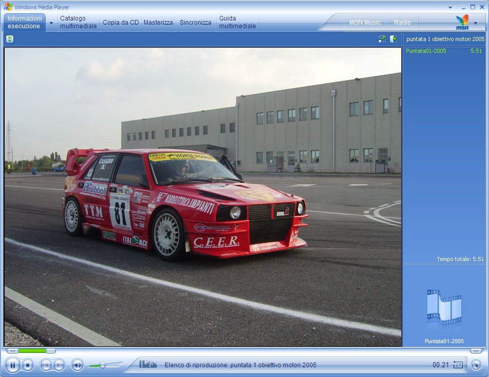489x377 pixels.
Task: Open the title bar menu arrow
Action: click(x=450, y=7)
